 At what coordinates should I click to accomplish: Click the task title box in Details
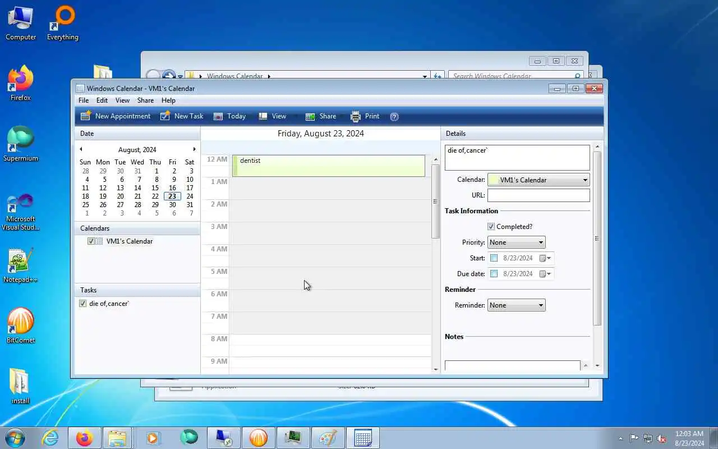point(517,158)
